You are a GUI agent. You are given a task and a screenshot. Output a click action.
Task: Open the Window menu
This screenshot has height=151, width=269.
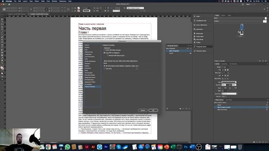(55, 1)
